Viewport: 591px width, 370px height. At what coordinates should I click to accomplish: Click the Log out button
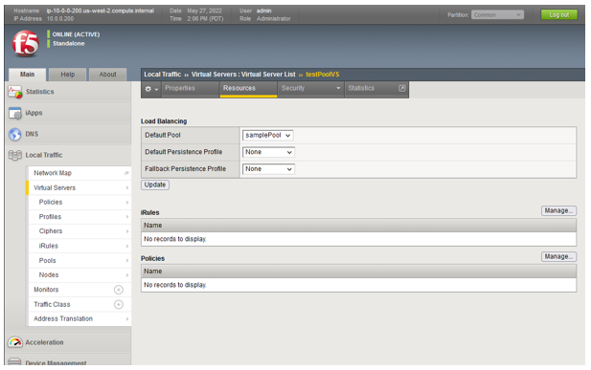(559, 14)
